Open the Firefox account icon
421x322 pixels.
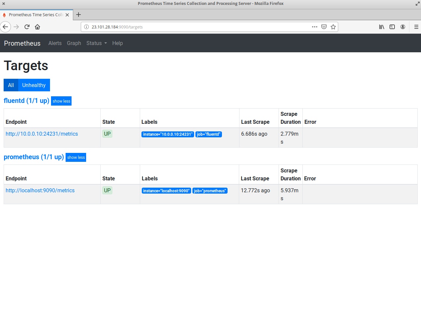pos(403,27)
